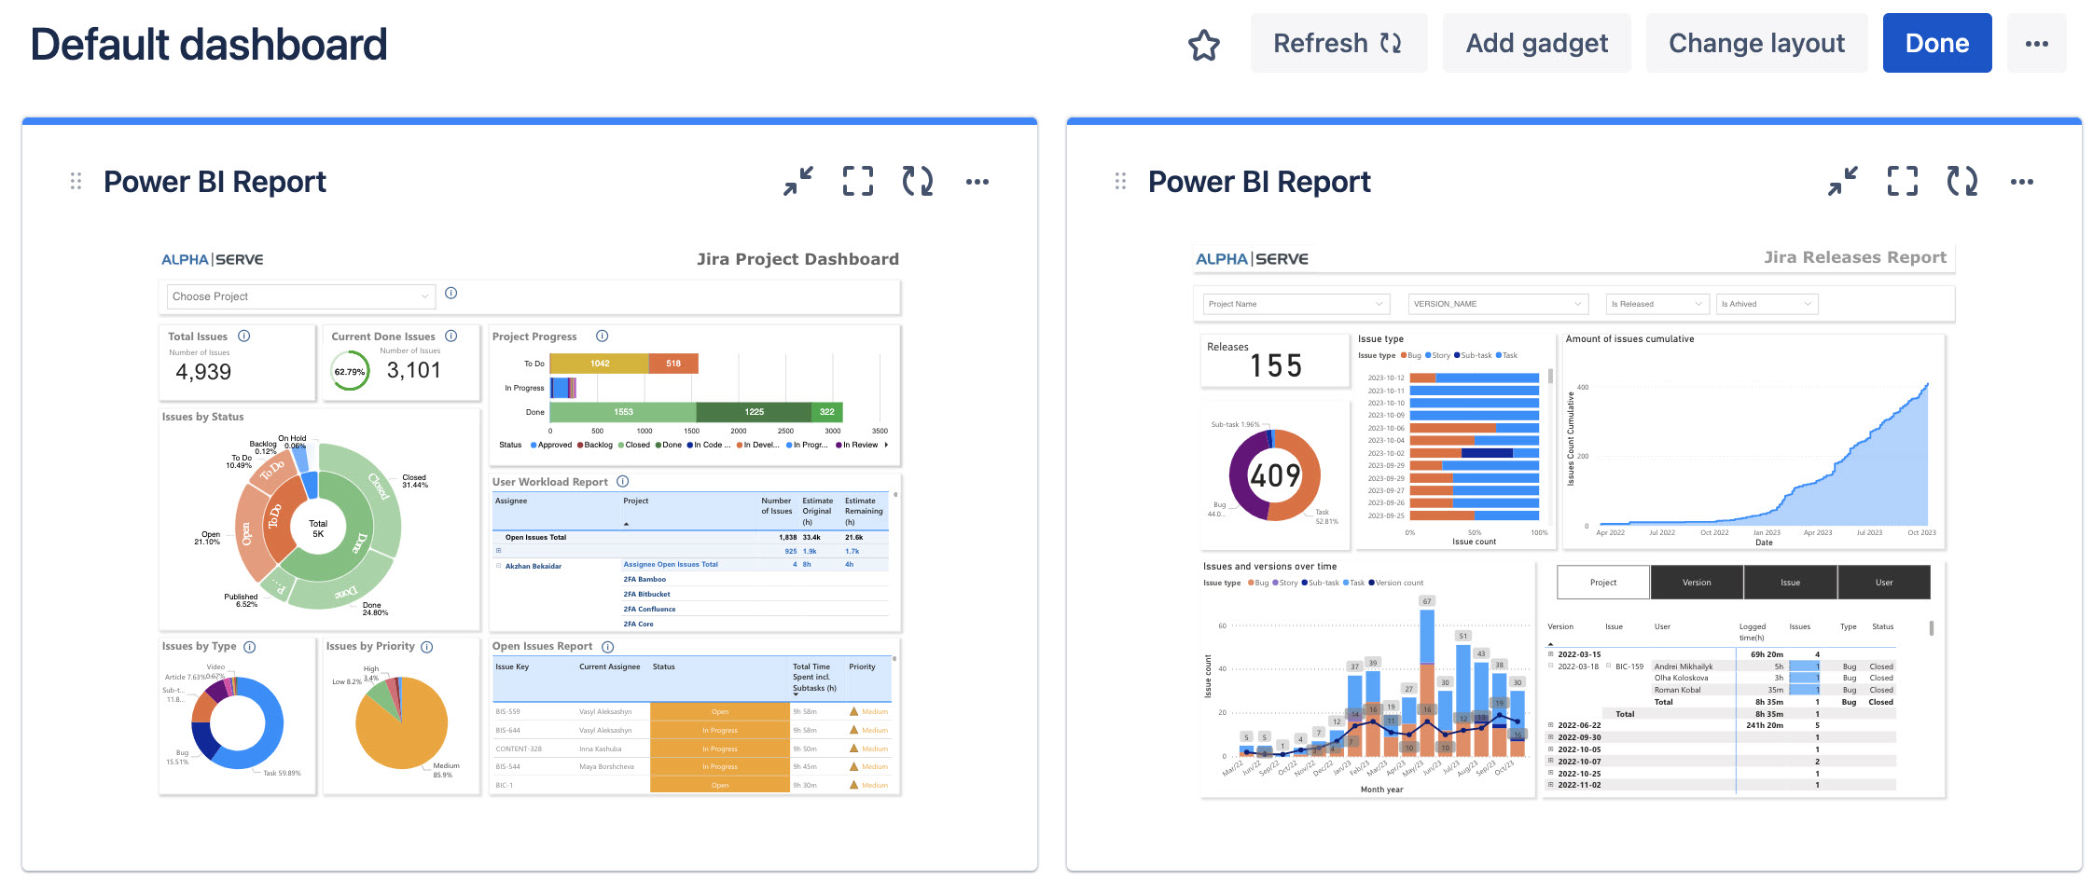Viewport: 2093px width, 893px height.
Task: Star the Default dashboard as favorite
Action: pyautogui.click(x=1203, y=45)
